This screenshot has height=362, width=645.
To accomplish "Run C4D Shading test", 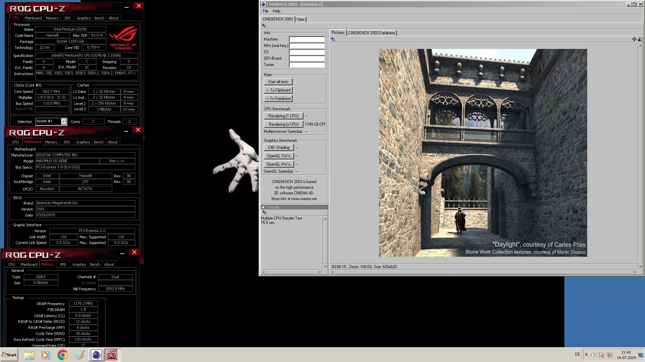I will (x=279, y=147).
